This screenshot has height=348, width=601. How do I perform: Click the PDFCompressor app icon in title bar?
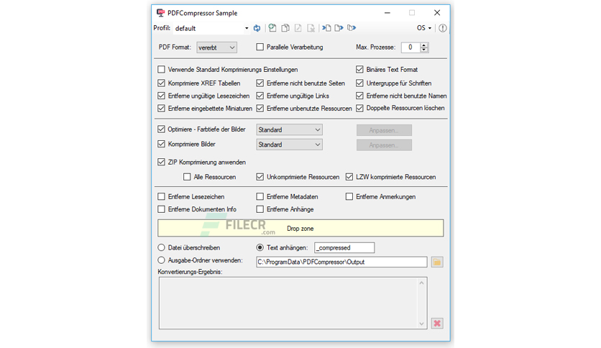click(x=160, y=13)
